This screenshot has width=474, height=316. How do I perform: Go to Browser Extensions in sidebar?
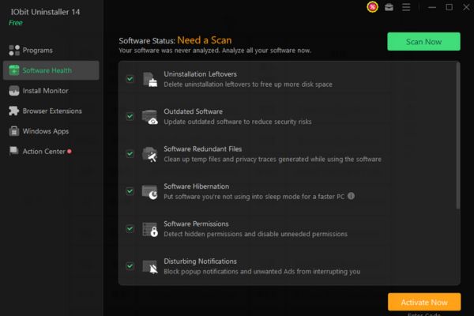click(51, 111)
